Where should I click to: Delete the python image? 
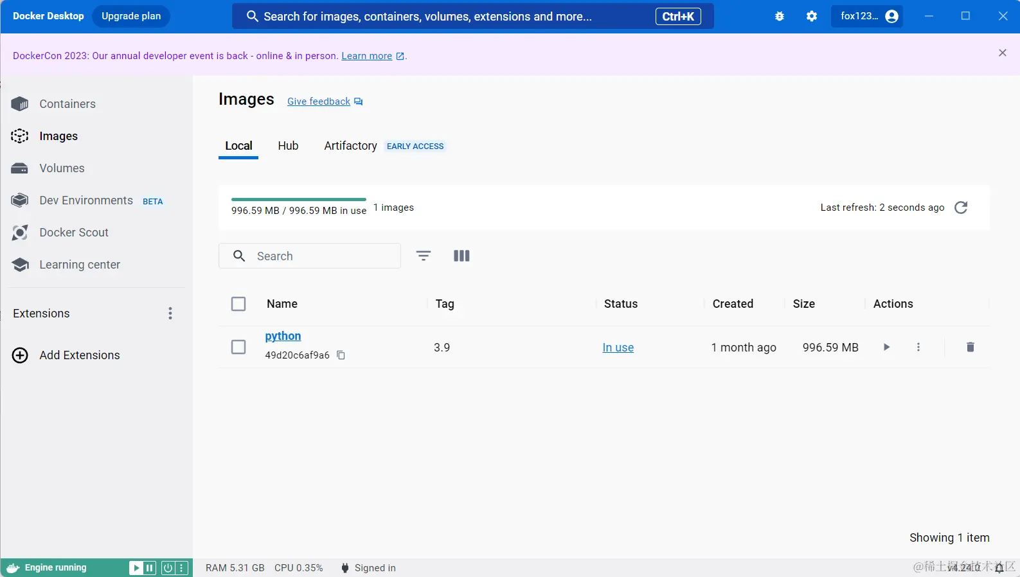tap(971, 347)
